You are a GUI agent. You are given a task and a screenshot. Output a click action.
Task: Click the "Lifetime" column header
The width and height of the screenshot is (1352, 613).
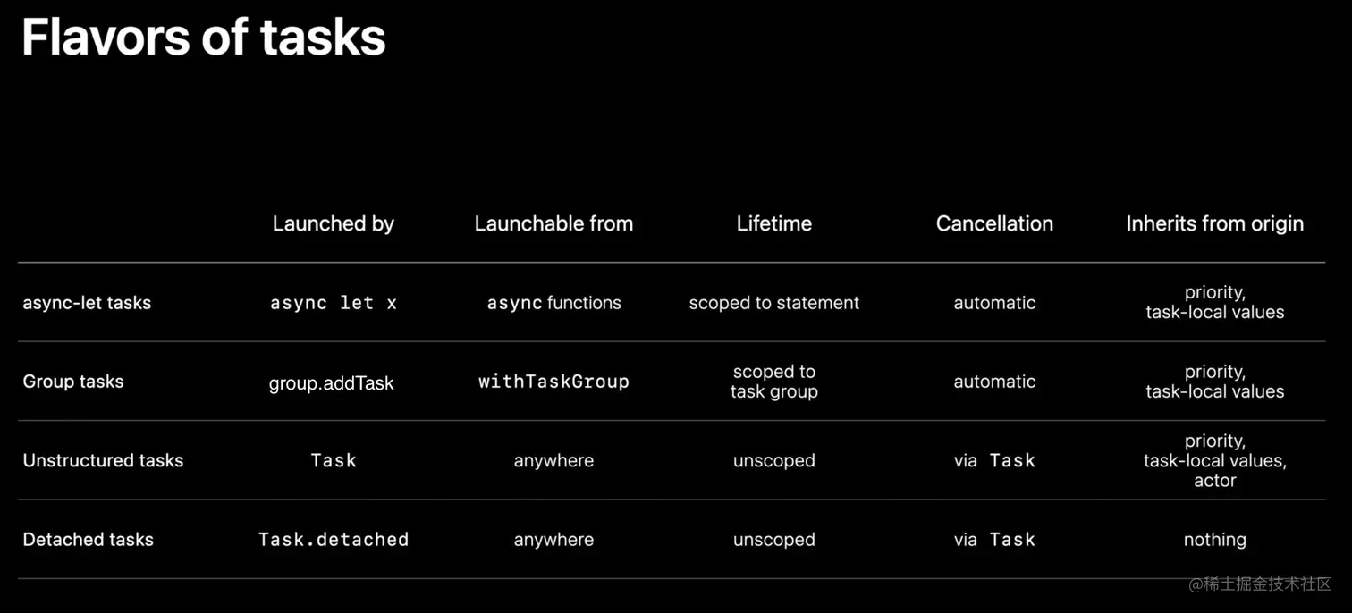(773, 223)
